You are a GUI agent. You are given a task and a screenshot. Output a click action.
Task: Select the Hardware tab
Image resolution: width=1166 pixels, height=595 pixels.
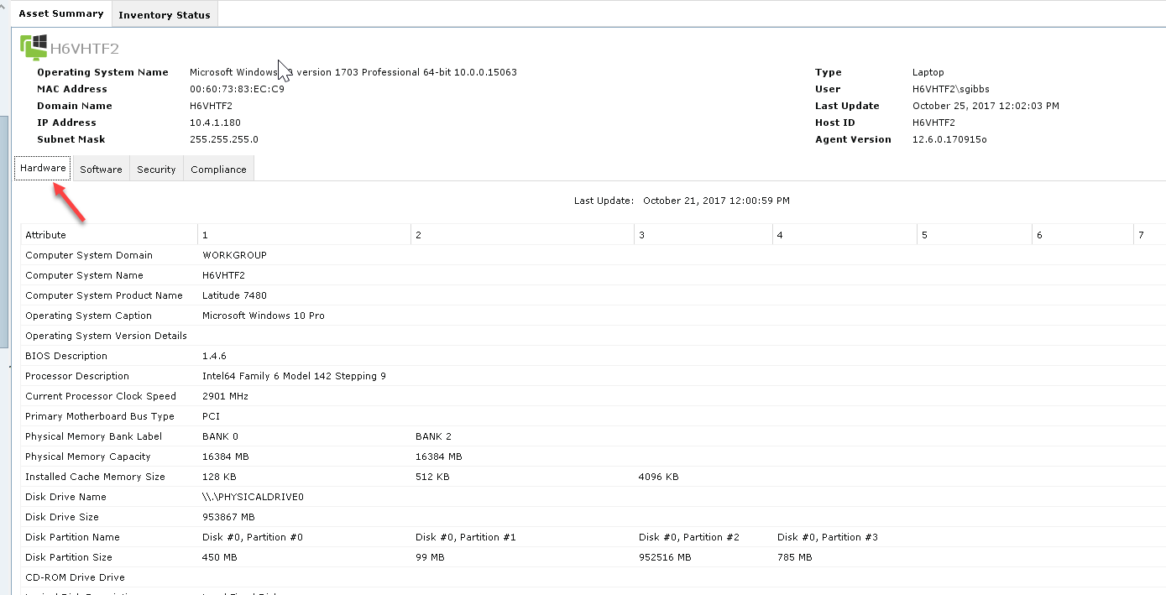click(43, 168)
